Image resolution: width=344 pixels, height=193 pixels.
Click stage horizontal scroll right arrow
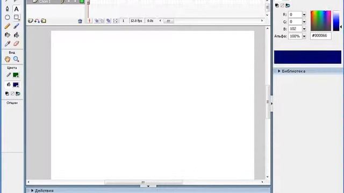(x=262, y=182)
